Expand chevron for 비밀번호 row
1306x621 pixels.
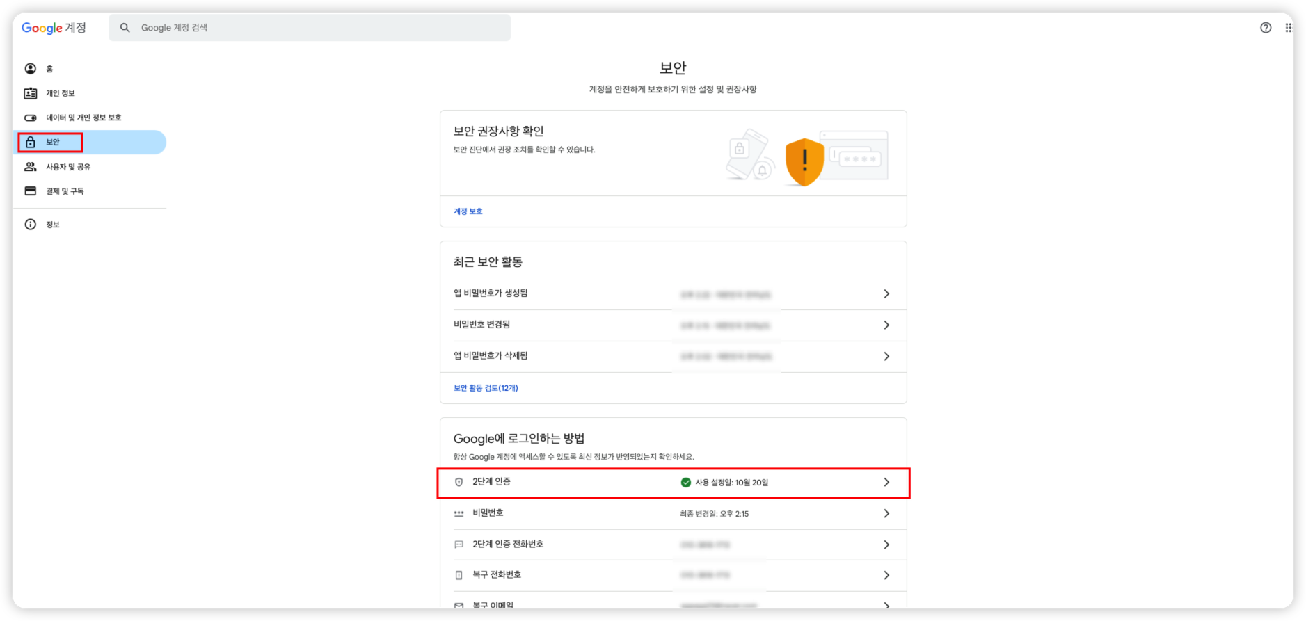click(x=886, y=514)
